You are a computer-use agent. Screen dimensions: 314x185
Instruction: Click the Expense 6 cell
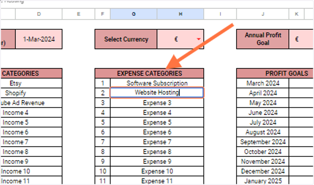point(157,132)
